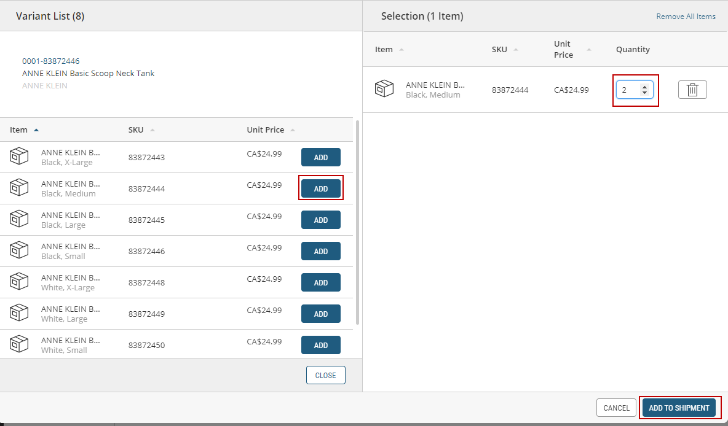
Task: Close the Variant List panel
Action: 325,375
